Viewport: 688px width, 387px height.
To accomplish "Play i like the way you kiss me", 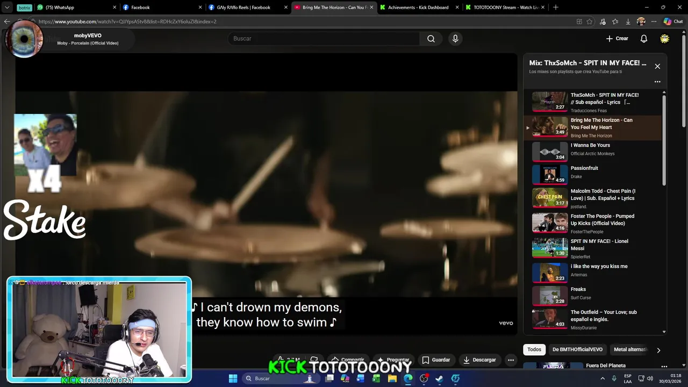I will [x=592, y=272].
